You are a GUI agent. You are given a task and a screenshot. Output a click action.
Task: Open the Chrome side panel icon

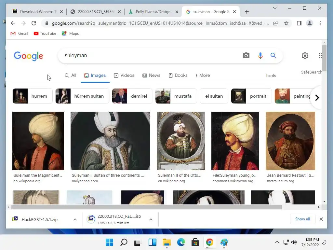(x=299, y=23)
